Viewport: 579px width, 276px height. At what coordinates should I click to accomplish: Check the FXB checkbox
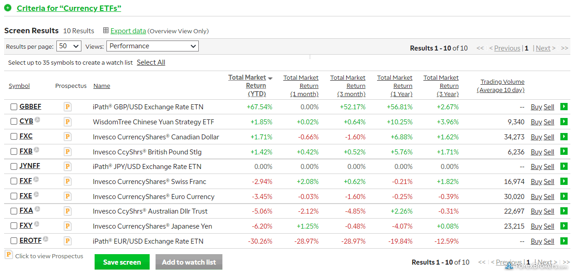coord(14,151)
